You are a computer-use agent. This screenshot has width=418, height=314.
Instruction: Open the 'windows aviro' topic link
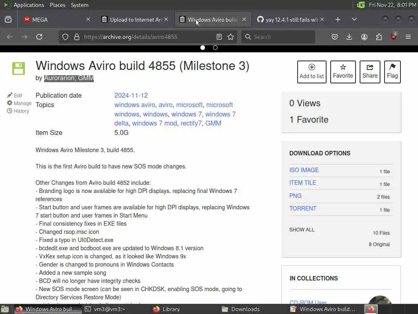(x=135, y=105)
